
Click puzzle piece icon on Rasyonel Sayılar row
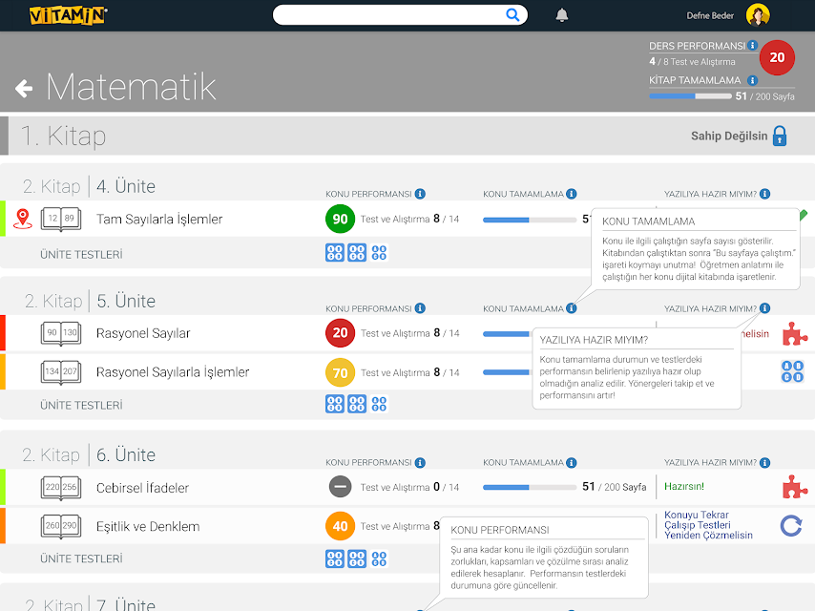(x=794, y=334)
